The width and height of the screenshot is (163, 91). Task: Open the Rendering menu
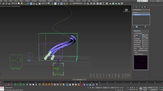50,1
